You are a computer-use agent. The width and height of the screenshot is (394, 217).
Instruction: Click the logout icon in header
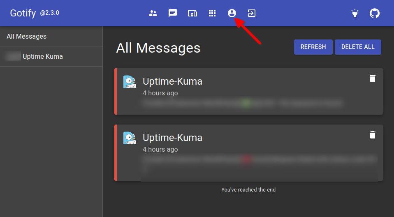tap(252, 13)
